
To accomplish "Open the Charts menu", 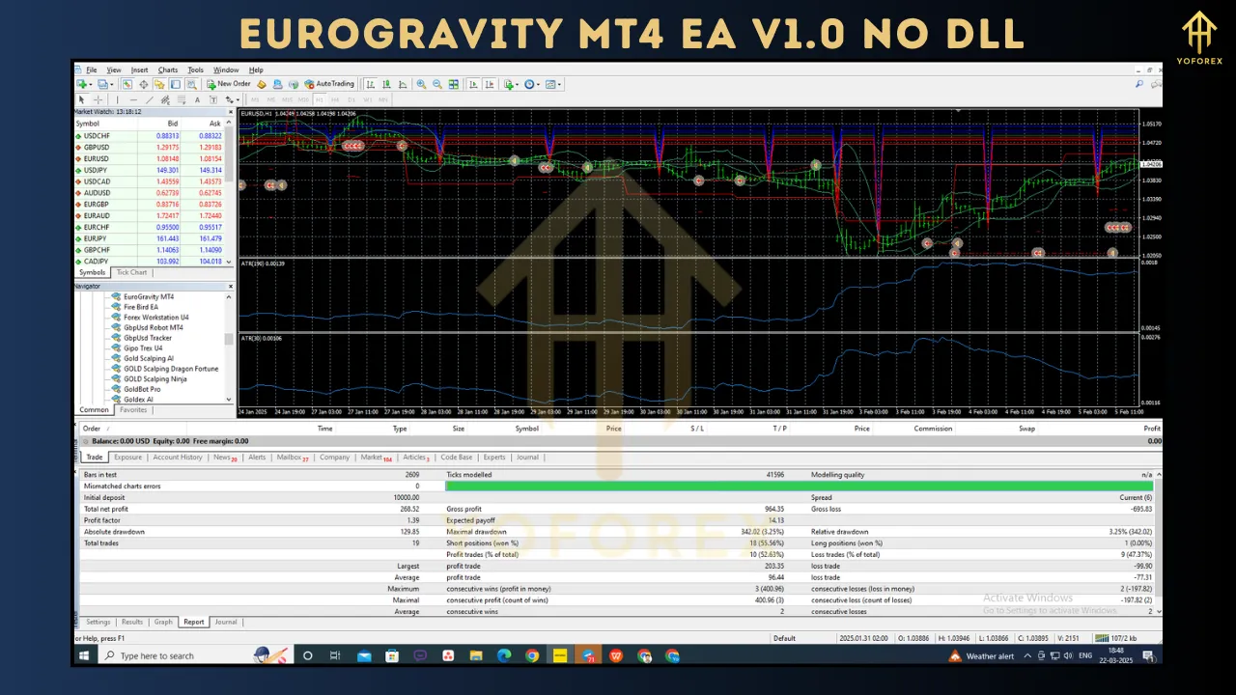I will click(168, 70).
